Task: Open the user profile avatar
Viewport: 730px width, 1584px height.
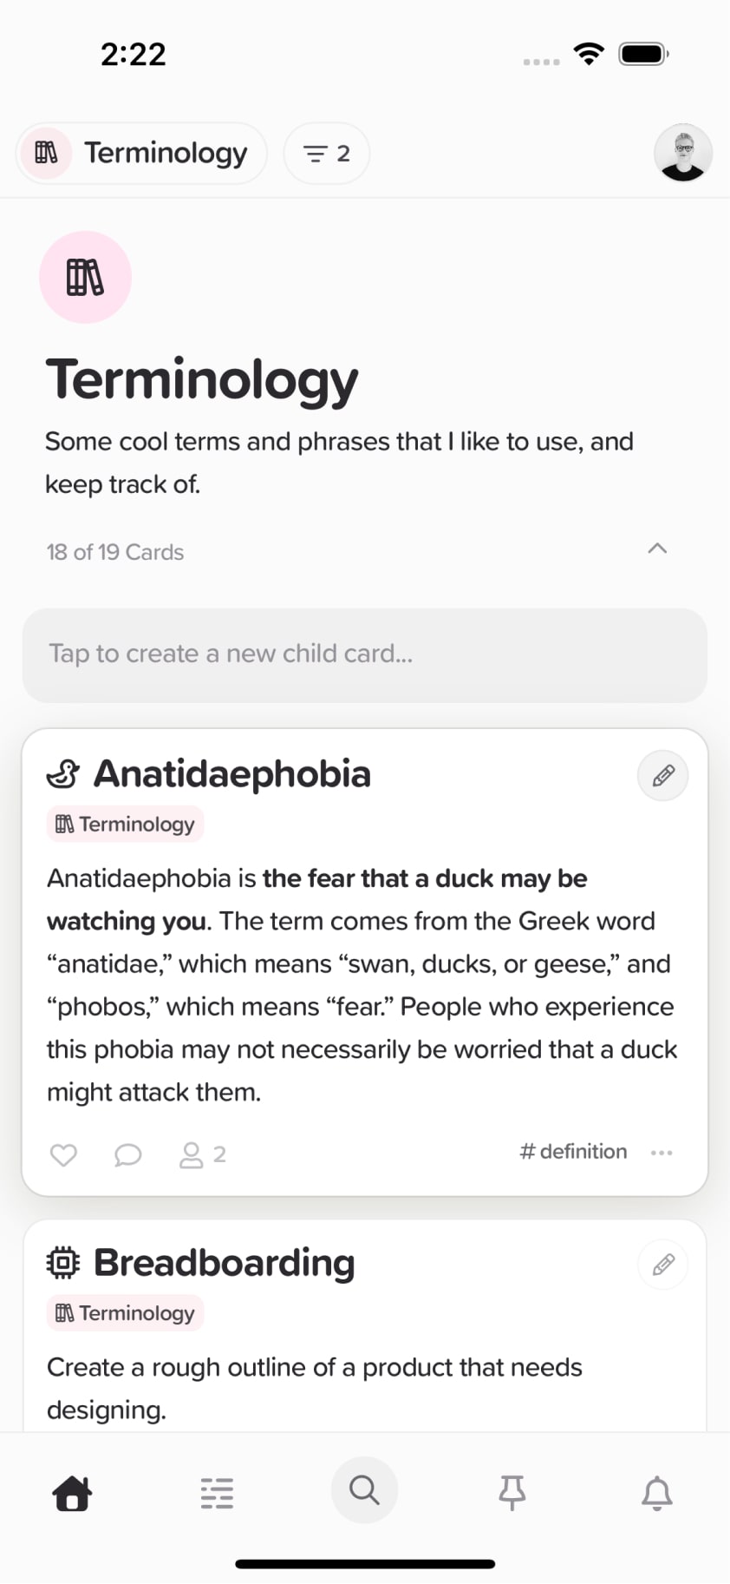Action: tap(683, 153)
